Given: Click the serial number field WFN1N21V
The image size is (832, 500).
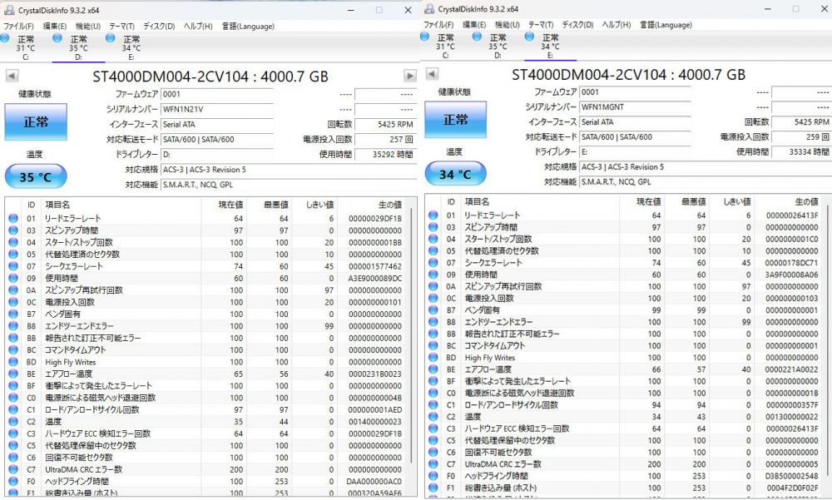Looking at the screenshot, I should click(217, 109).
